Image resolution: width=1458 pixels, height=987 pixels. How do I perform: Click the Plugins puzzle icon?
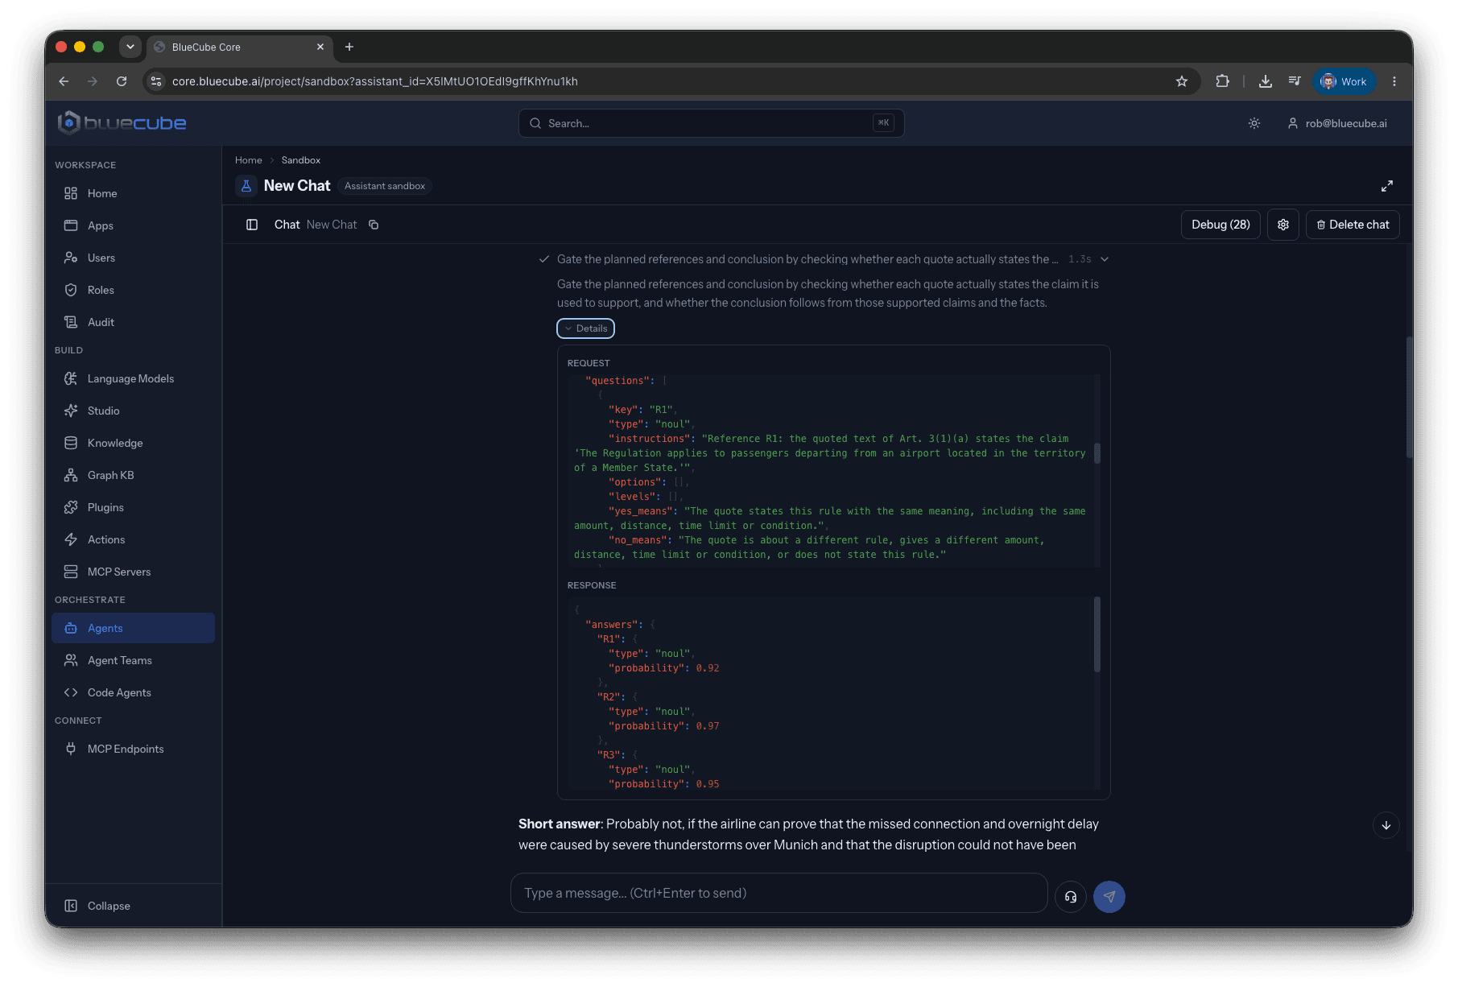tap(71, 507)
